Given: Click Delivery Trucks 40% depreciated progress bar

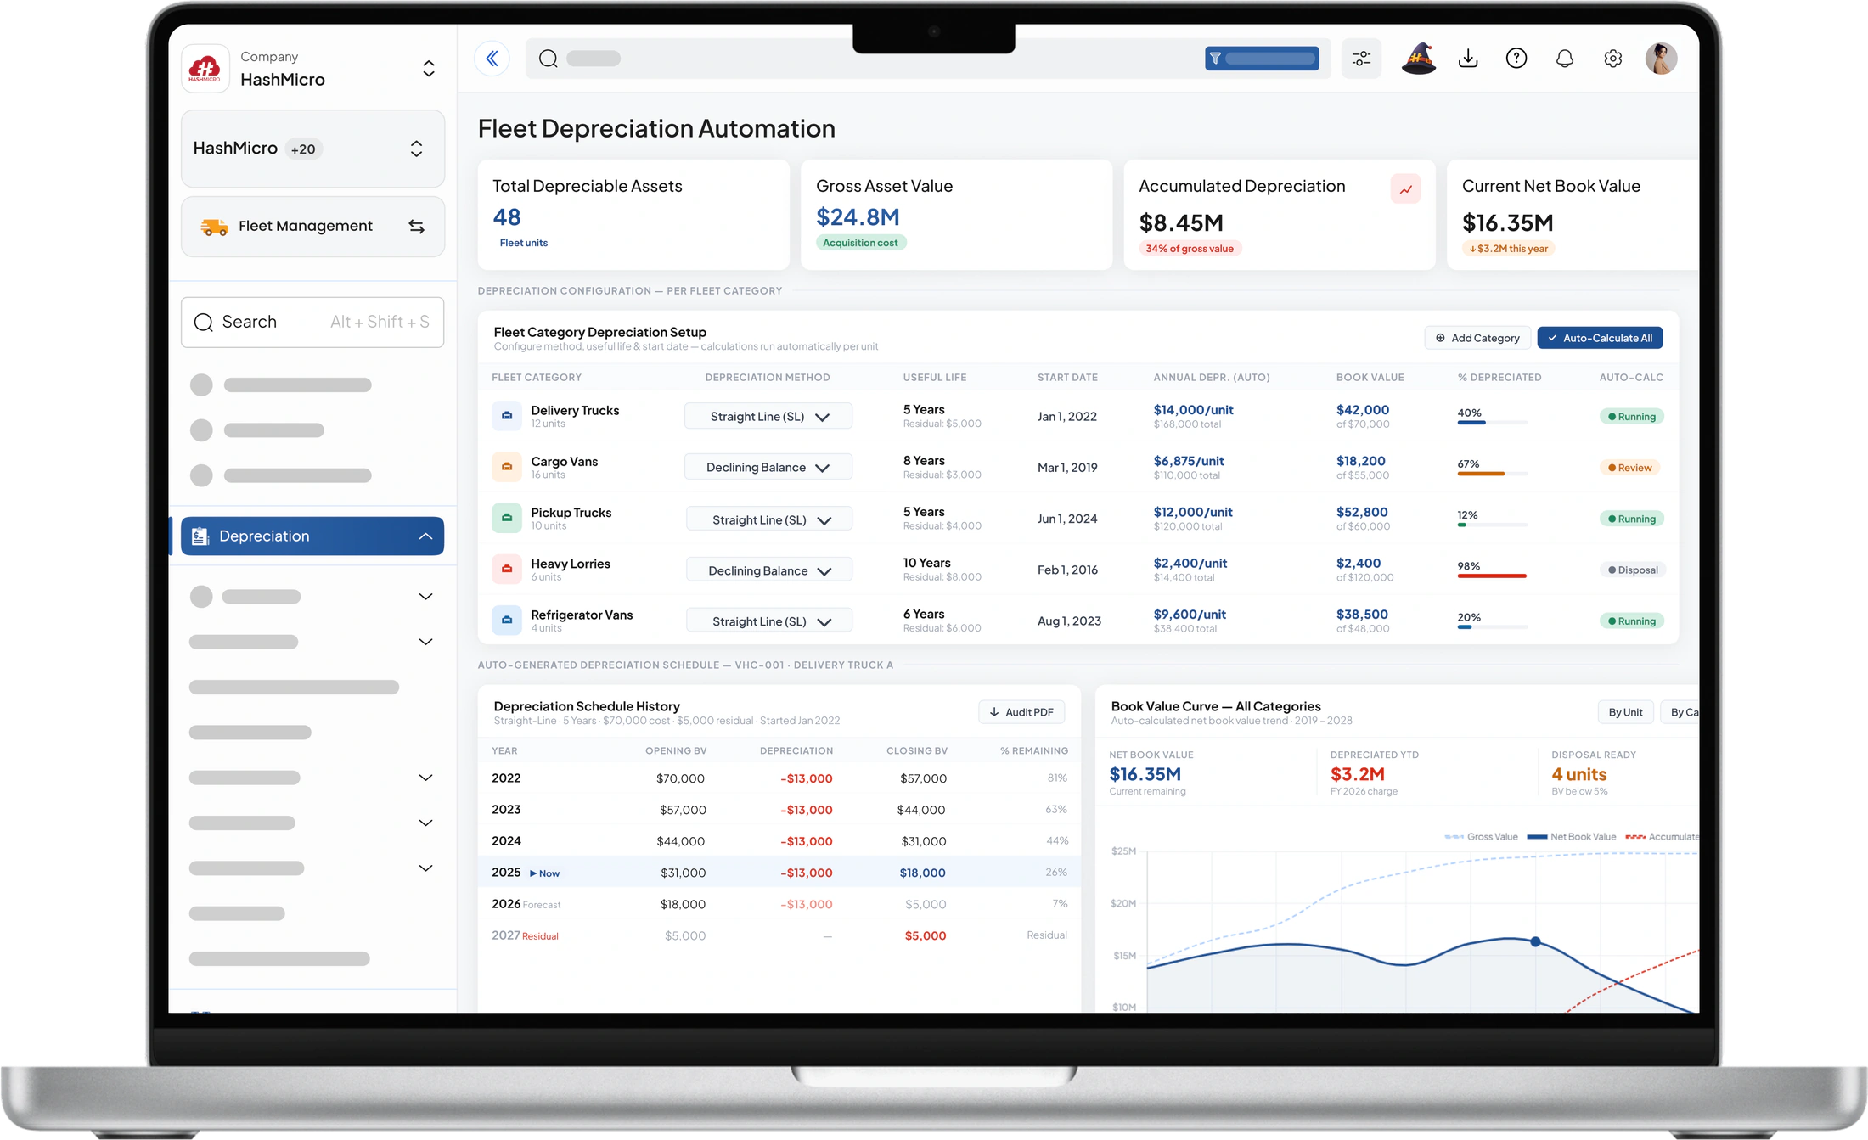Looking at the screenshot, I should (x=1492, y=423).
